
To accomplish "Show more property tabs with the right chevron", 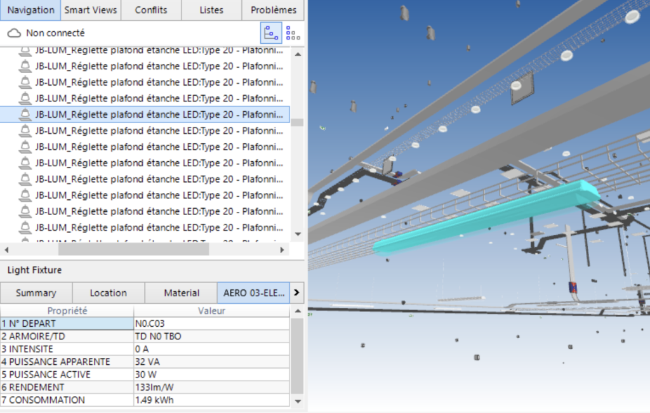I will point(296,293).
